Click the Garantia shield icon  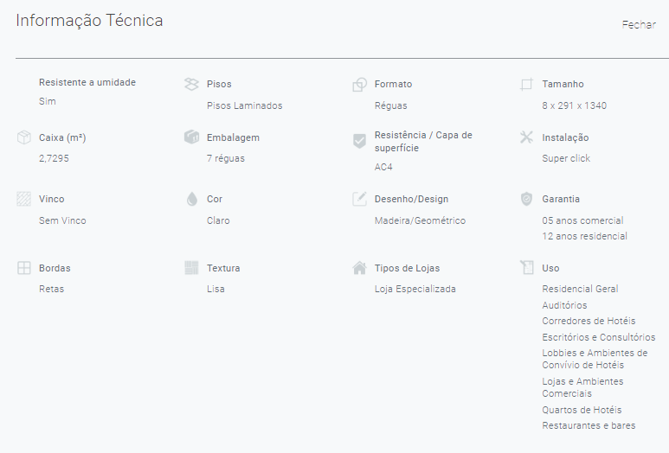[x=526, y=199]
